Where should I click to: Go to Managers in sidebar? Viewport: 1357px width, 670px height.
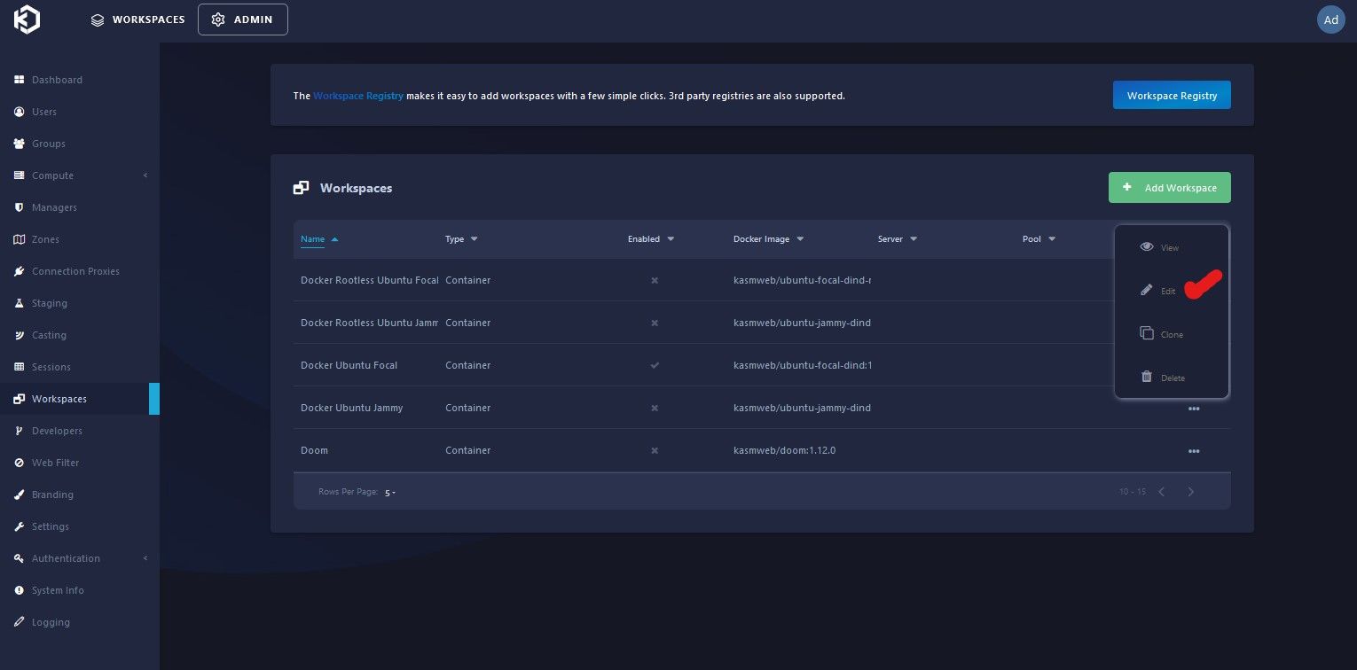click(54, 207)
